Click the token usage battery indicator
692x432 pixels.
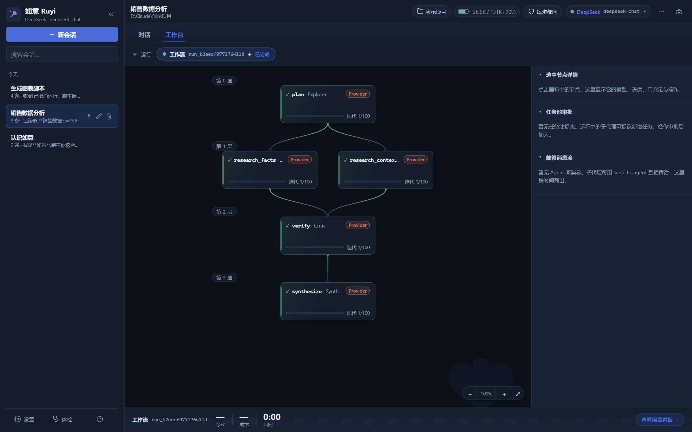point(487,12)
